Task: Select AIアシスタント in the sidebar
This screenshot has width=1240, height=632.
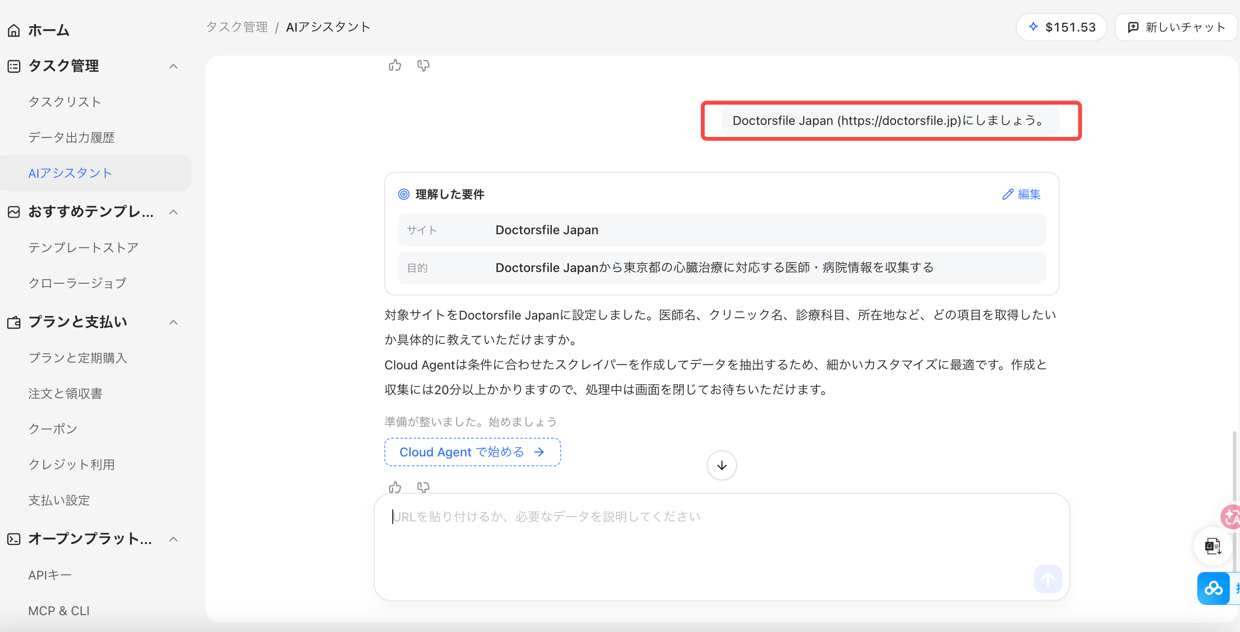Action: click(x=96, y=173)
